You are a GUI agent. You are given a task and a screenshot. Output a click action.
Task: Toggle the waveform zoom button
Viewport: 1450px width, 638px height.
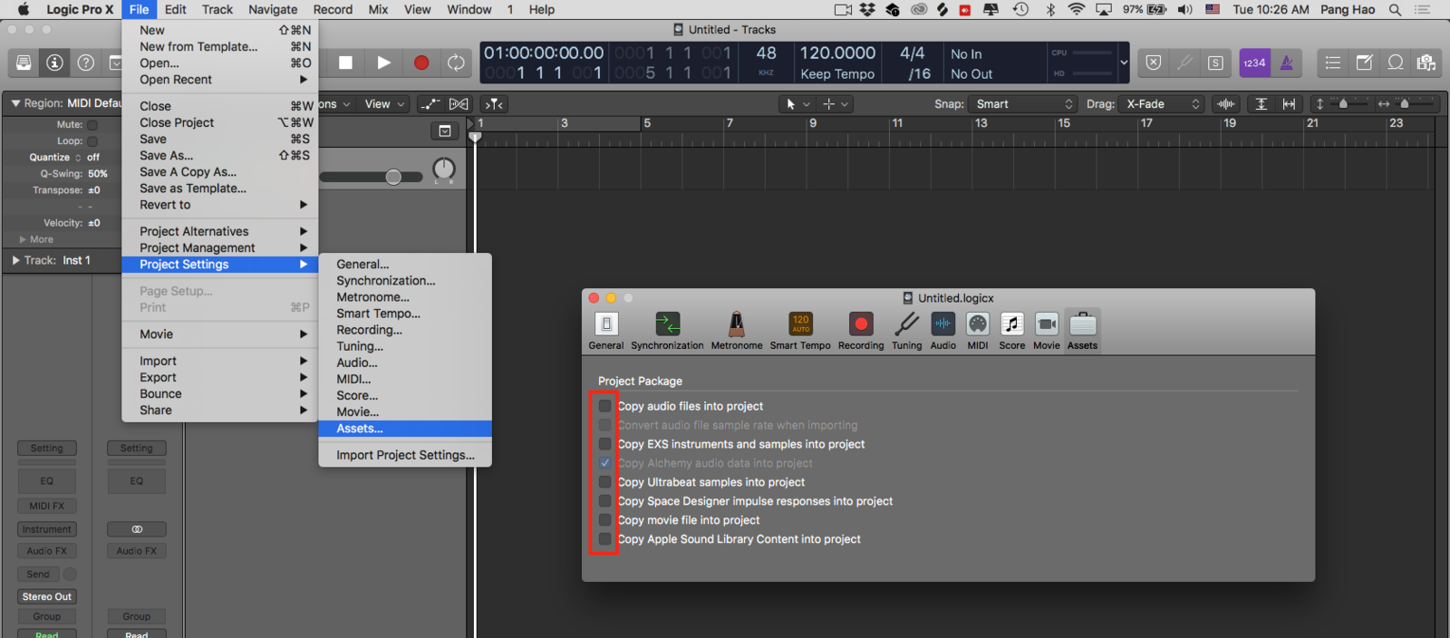click(1226, 104)
